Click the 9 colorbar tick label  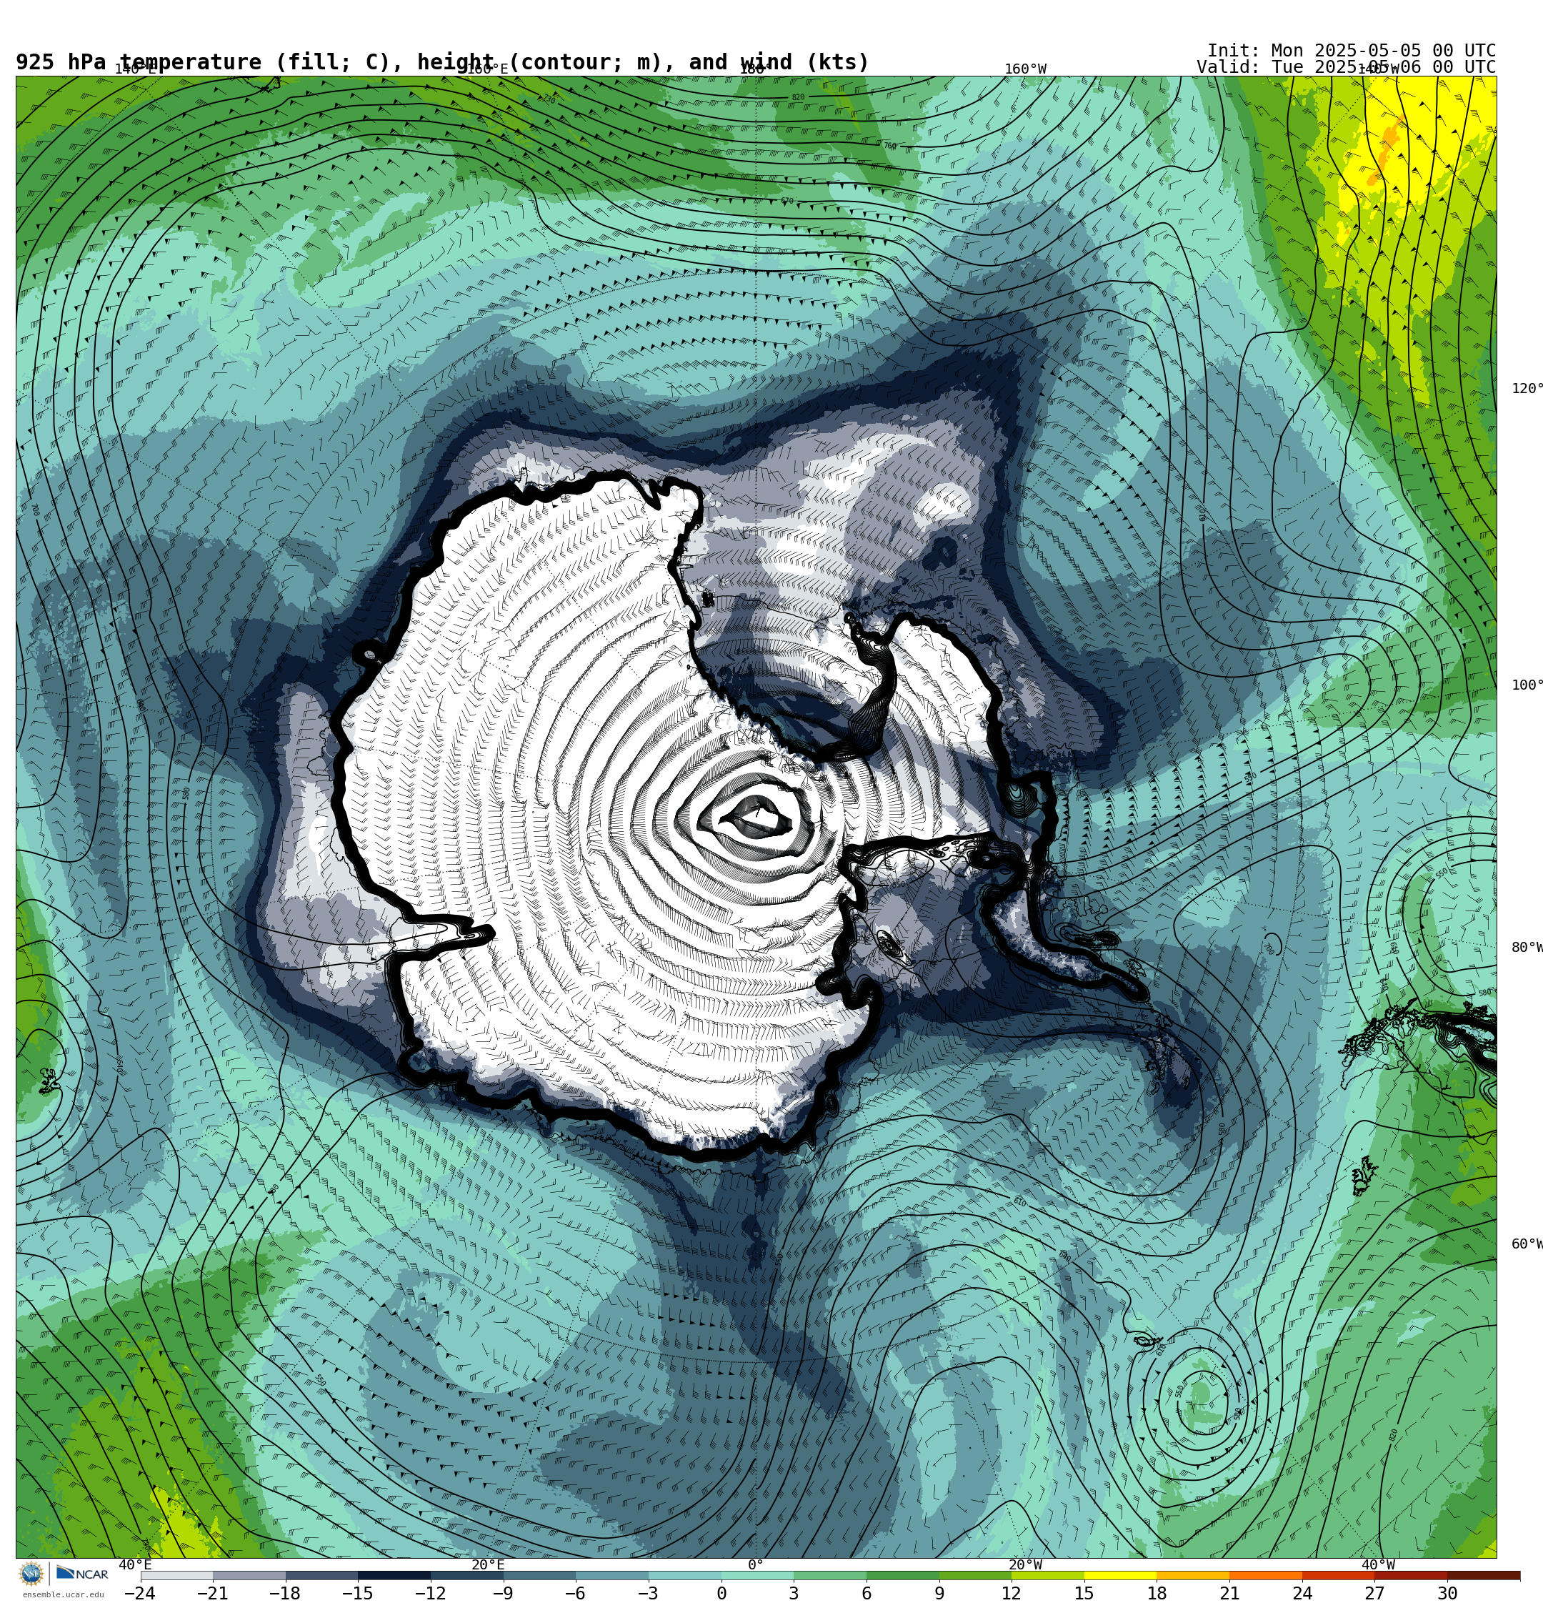[x=939, y=1593]
